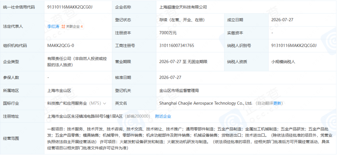Open the 关联企业 4 badge
Image resolution: width=337 pixels, height=155 pixels.
pyautogui.click(x=72, y=27)
